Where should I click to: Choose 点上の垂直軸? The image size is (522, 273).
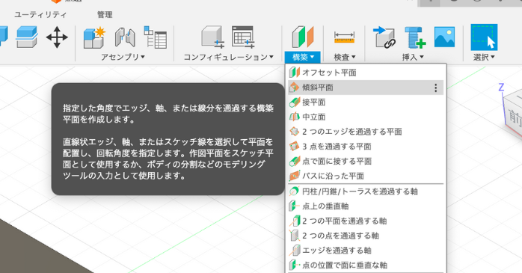[366, 206]
